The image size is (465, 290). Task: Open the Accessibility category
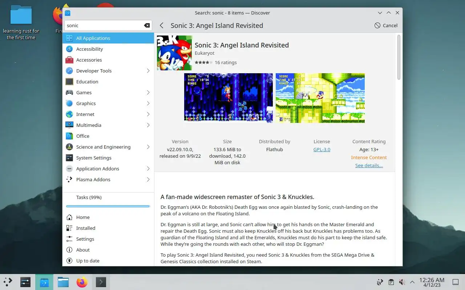tap(108, 49)
